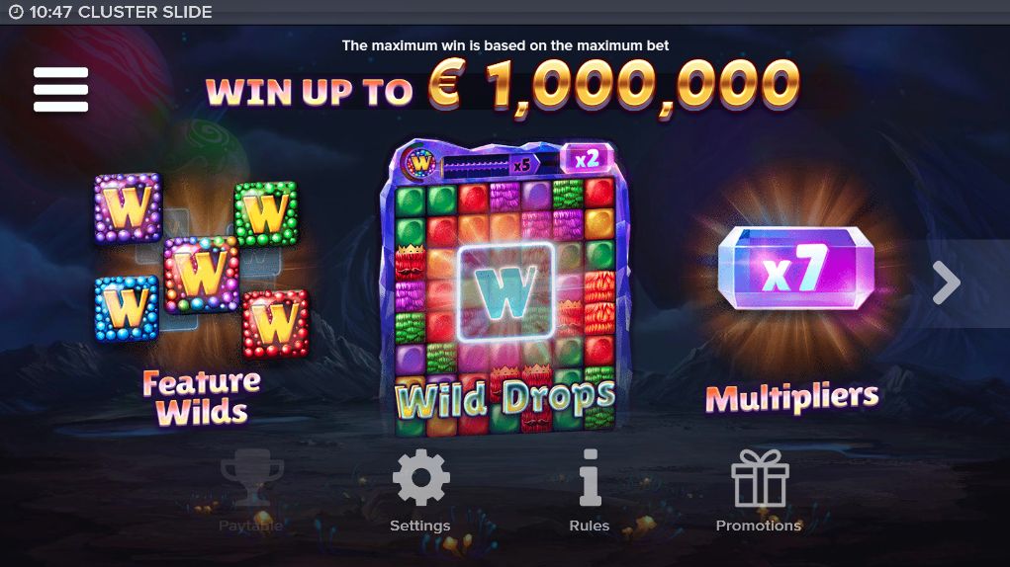Click the purple W wild symbol
Viewport: 1010px width, 567px height.
pos(129,207)
